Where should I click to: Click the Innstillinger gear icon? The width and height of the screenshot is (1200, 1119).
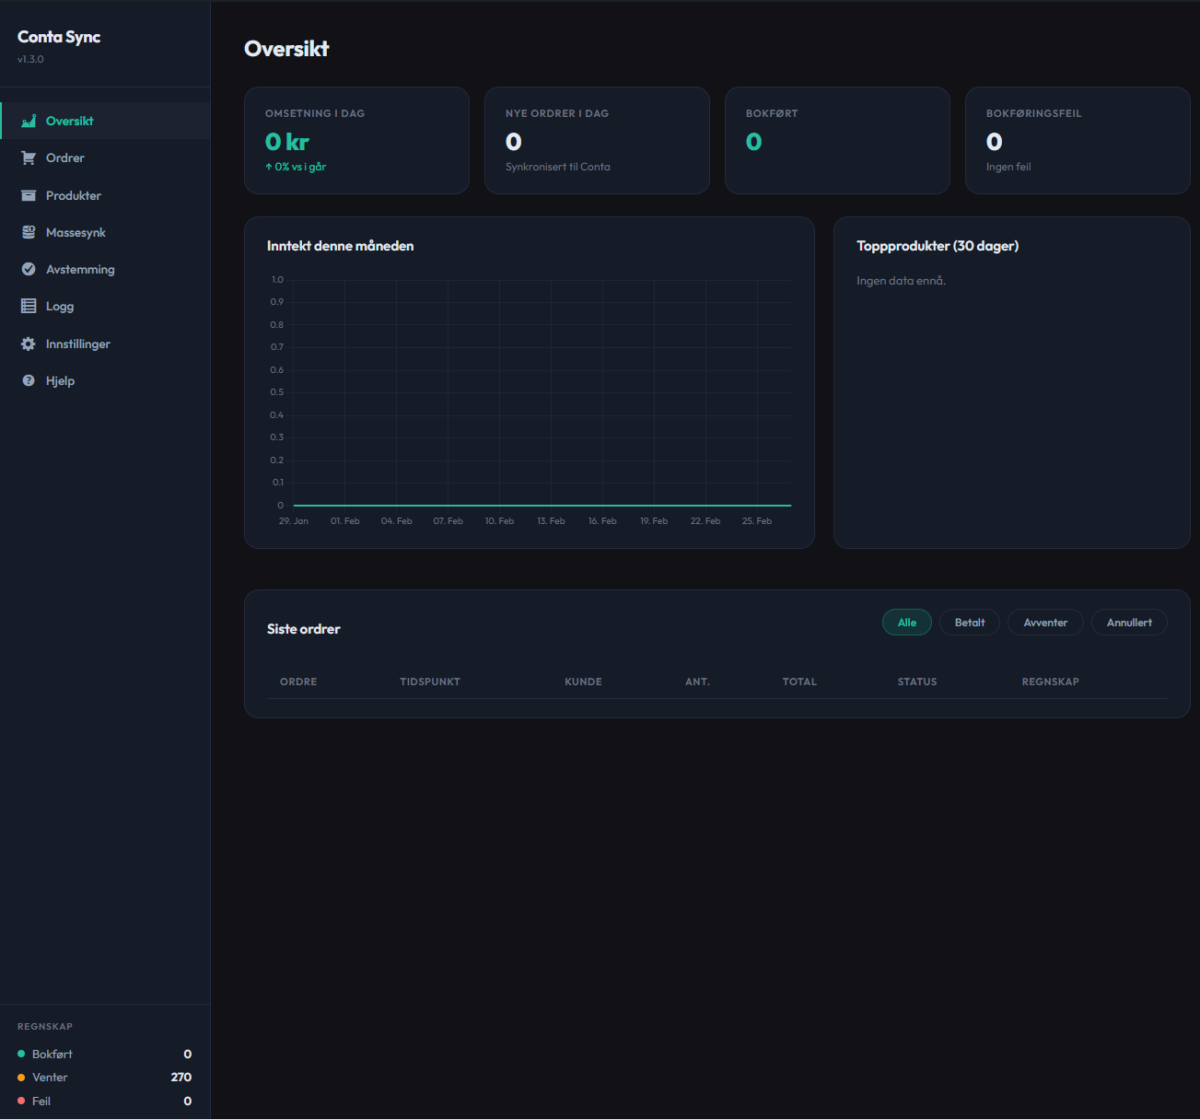(x=29, y=344)
